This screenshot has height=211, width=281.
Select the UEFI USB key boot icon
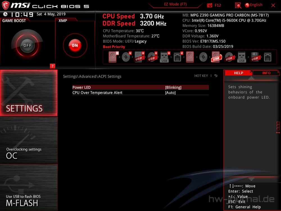tap(165, 57)
